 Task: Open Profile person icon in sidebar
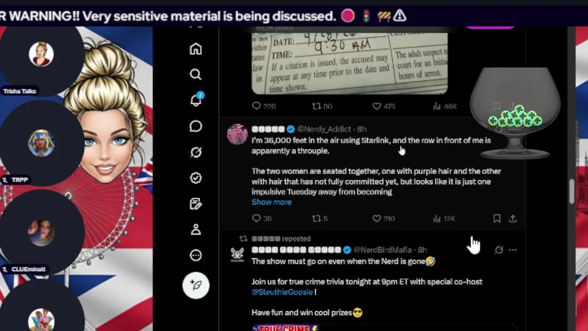coord(196,229)
